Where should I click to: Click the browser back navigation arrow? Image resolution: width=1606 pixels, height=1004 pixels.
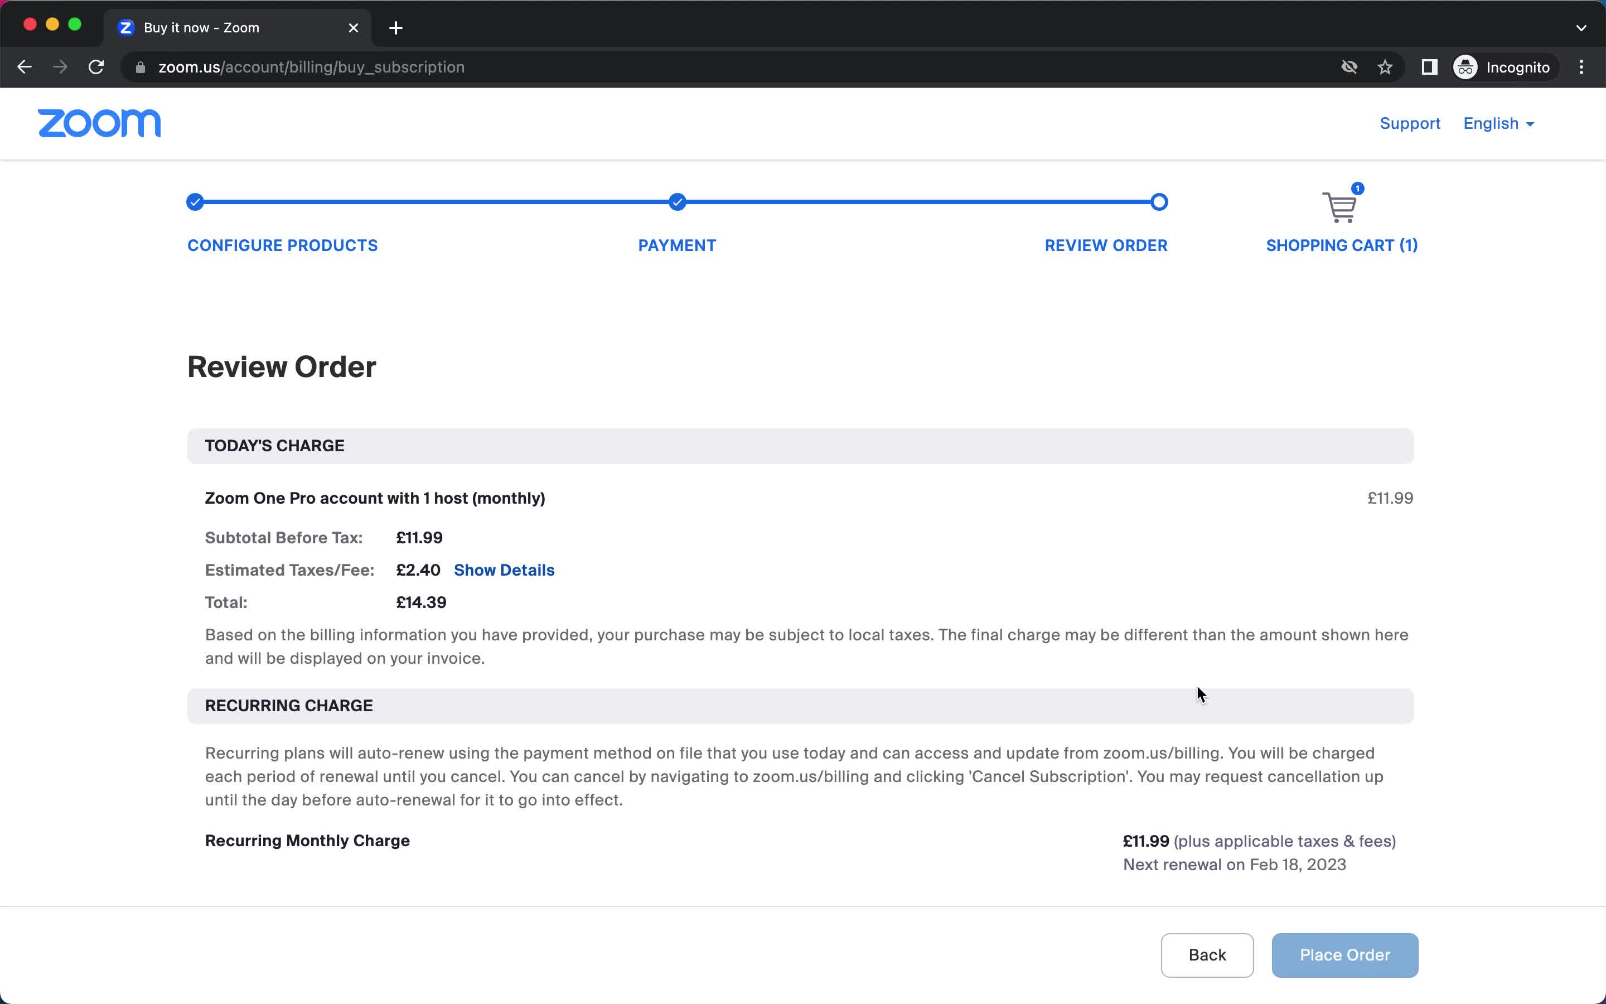click(25, 66)
